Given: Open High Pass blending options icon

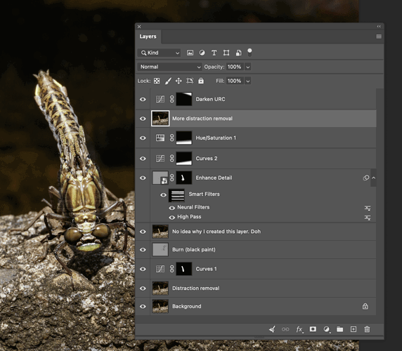Looking at the screenshot, I should [368, 218].
